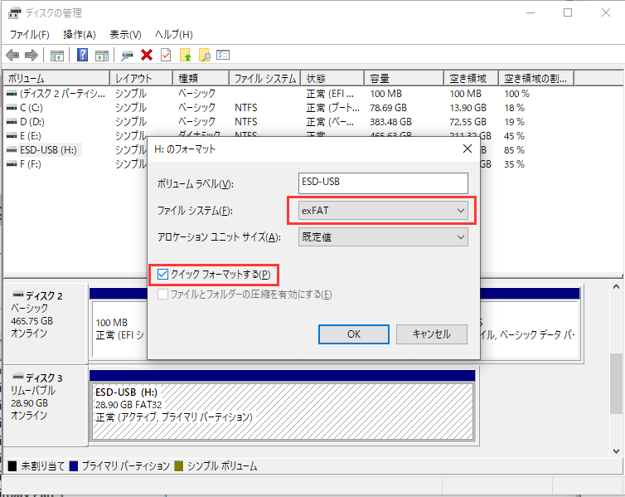Click the olive シンプル ボリューム legend swatch
625x497 pixels.
tap(178, 466)
